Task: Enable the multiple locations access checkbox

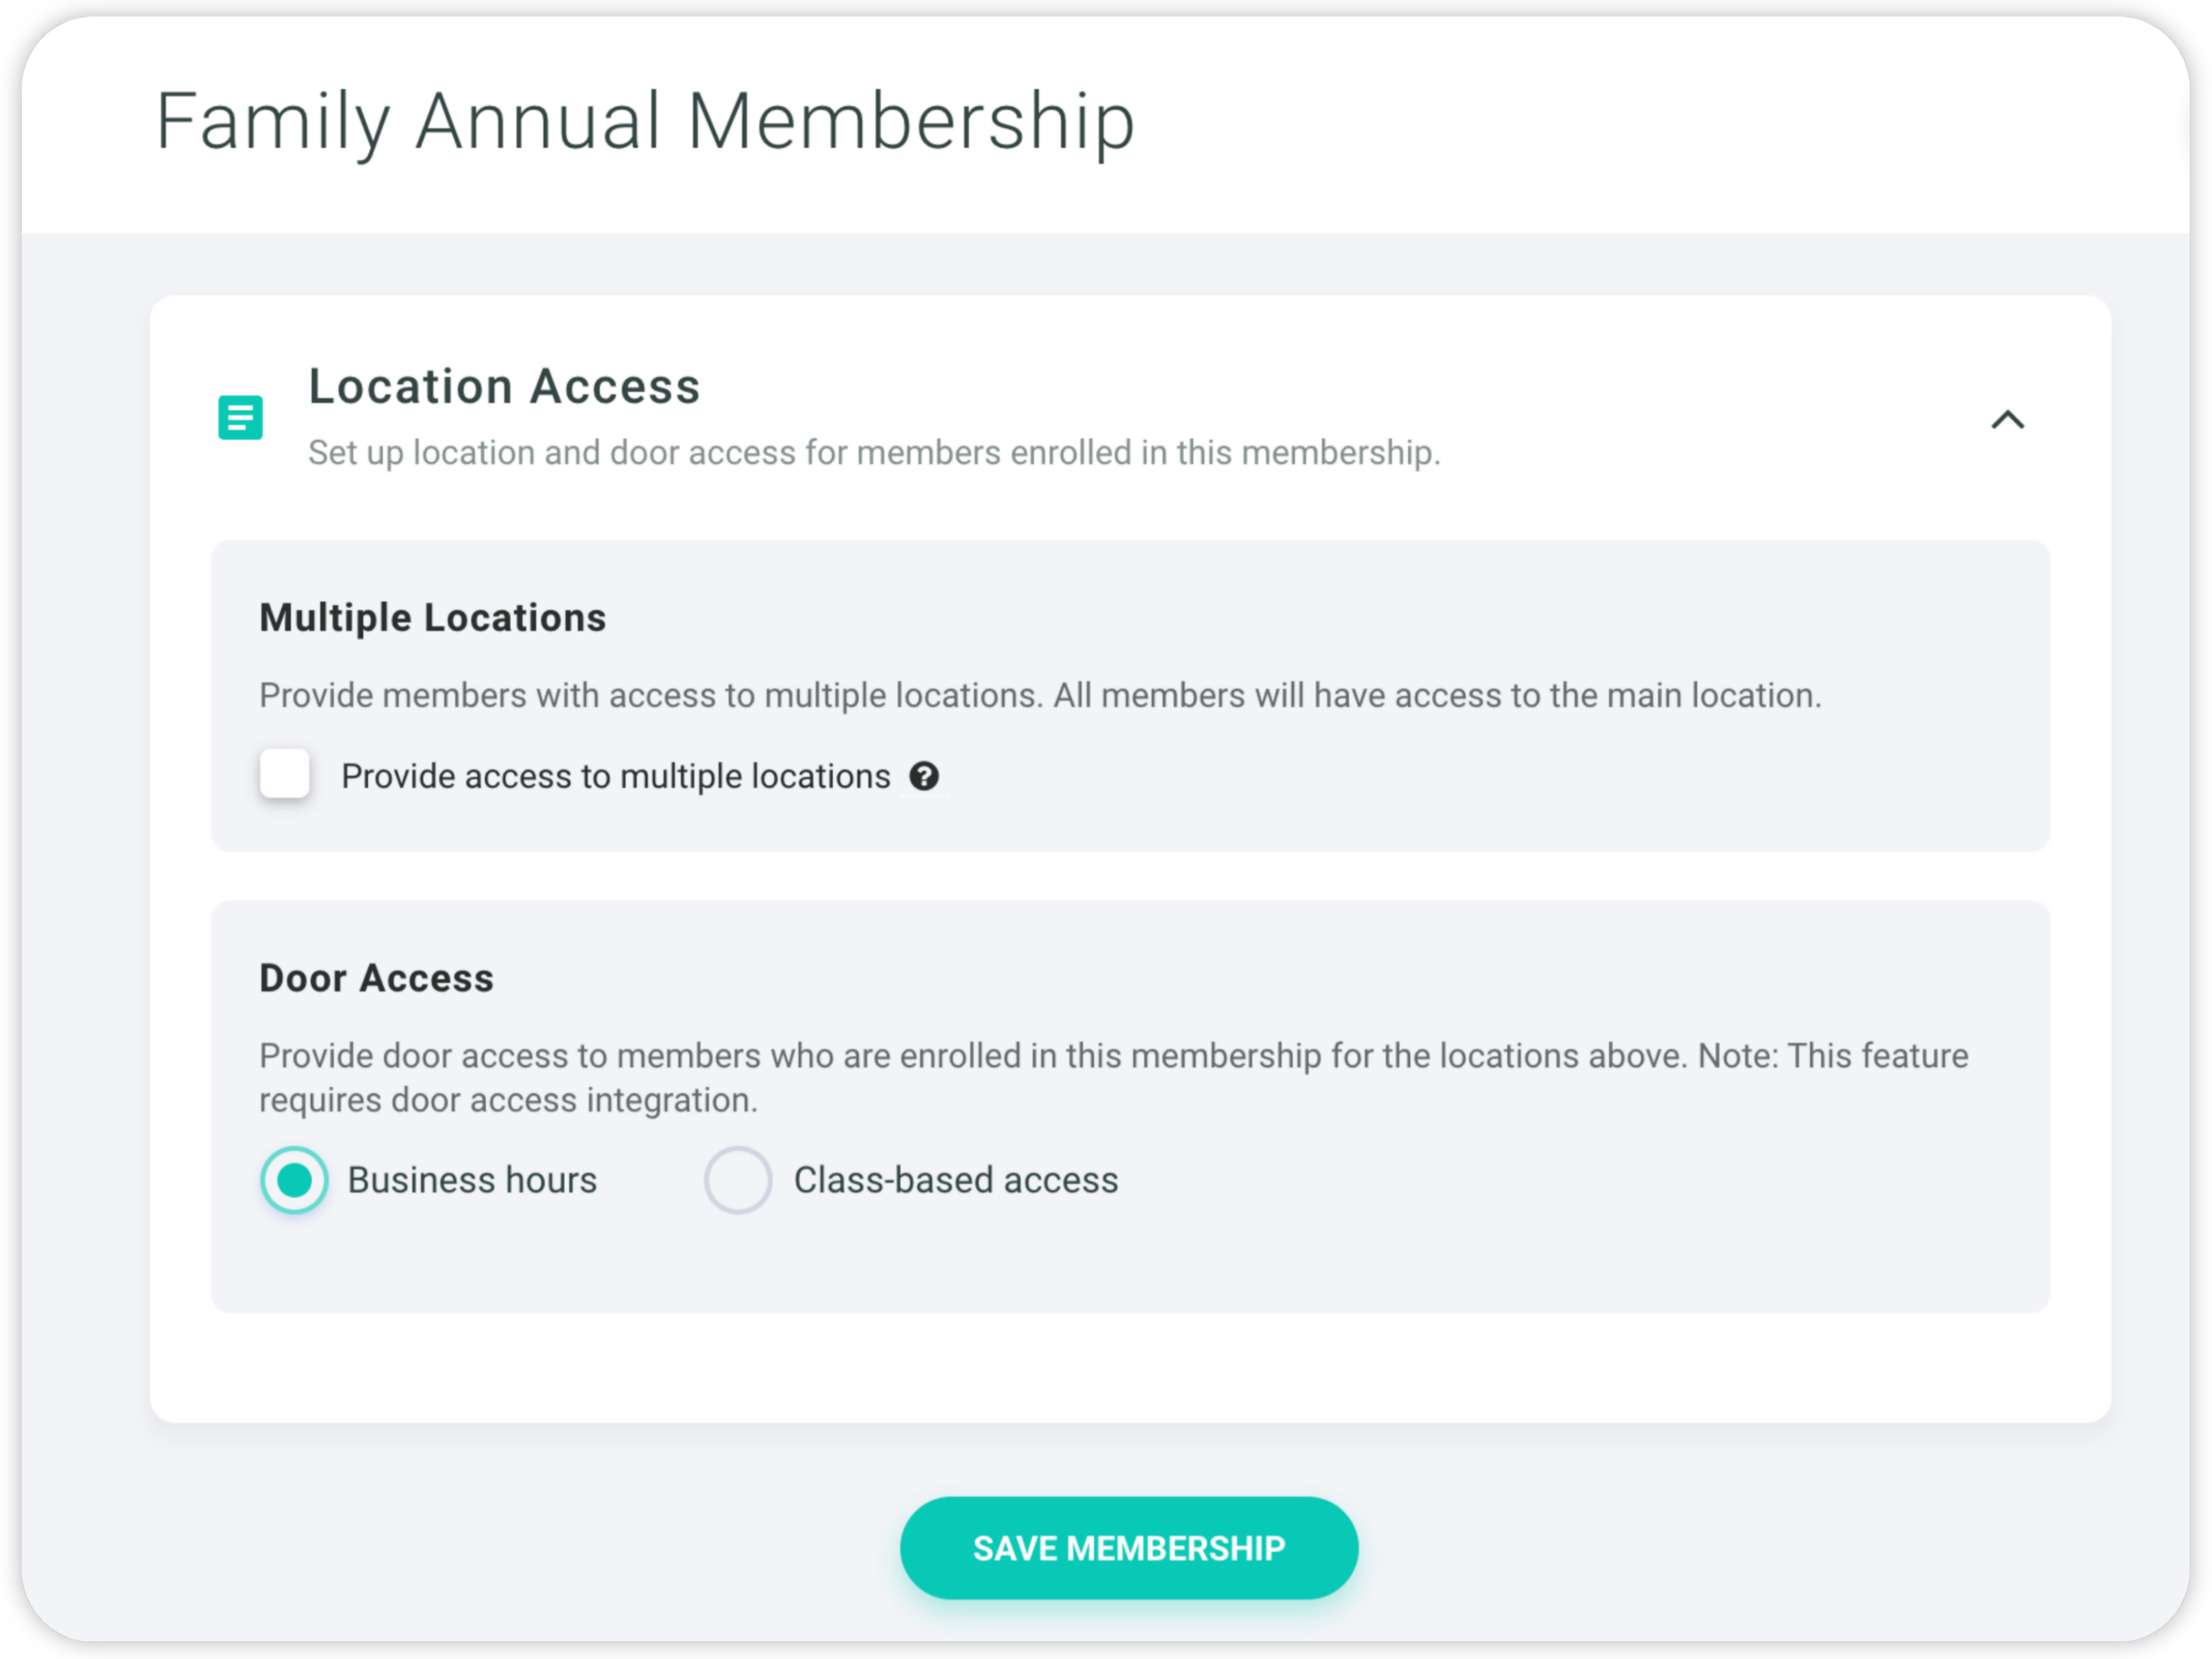Action: (285, 774)
